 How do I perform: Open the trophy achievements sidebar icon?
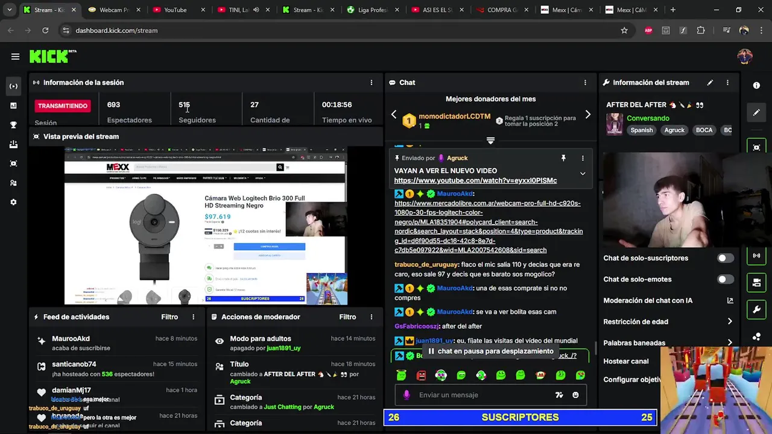coord(13,125)
